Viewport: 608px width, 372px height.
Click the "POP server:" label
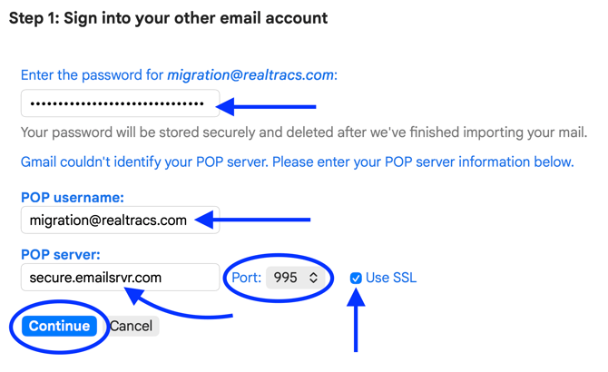pos(61,255)
